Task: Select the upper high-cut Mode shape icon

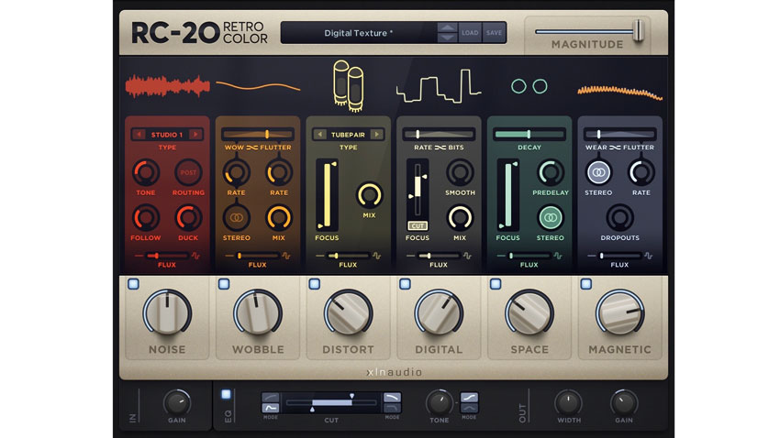Action: click(392, 398)
